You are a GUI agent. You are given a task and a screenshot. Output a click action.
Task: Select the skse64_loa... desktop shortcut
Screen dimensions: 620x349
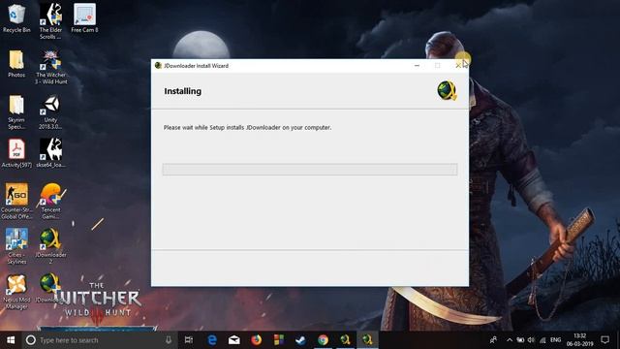tap(50, 153)
